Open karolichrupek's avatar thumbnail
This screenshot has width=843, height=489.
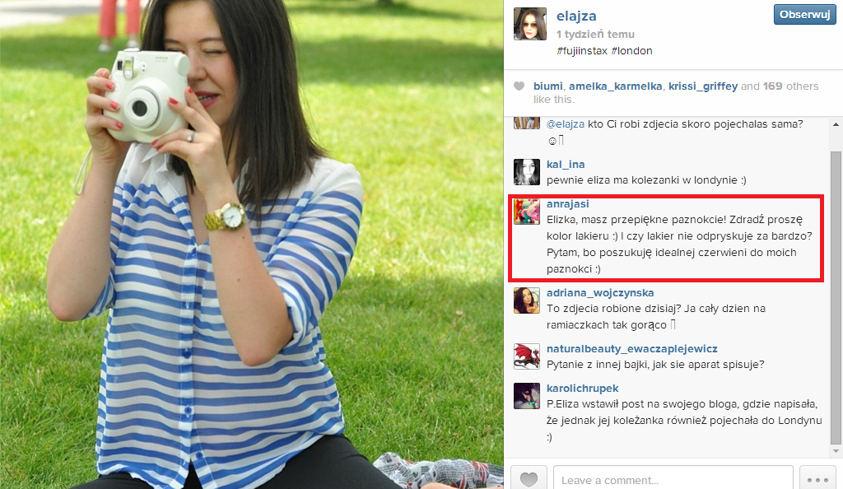(527, 396)
